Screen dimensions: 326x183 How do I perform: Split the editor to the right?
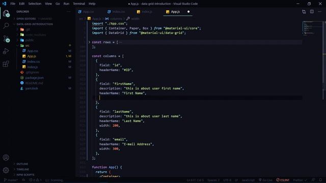coord(312,12)
